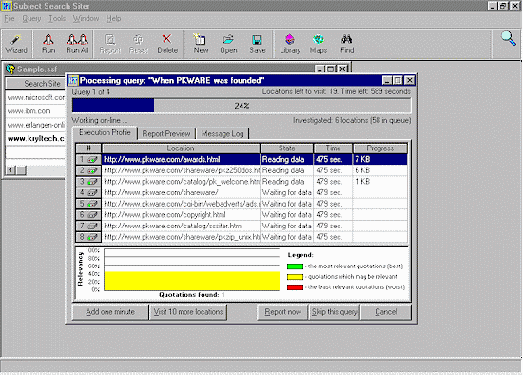Switch to the Message Log tab
Image resolution: width=523 pixels, height=375 pixels.
click(223, 133)
